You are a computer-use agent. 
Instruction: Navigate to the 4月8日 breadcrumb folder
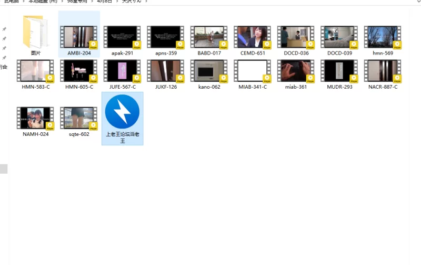(104, 2)
